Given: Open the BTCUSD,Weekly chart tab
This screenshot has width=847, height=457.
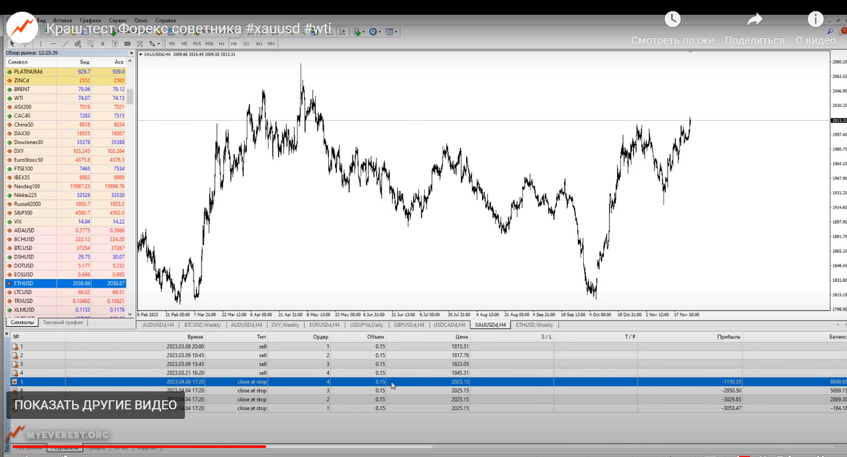Looking at the screenshot, I should tap(202, 324).
